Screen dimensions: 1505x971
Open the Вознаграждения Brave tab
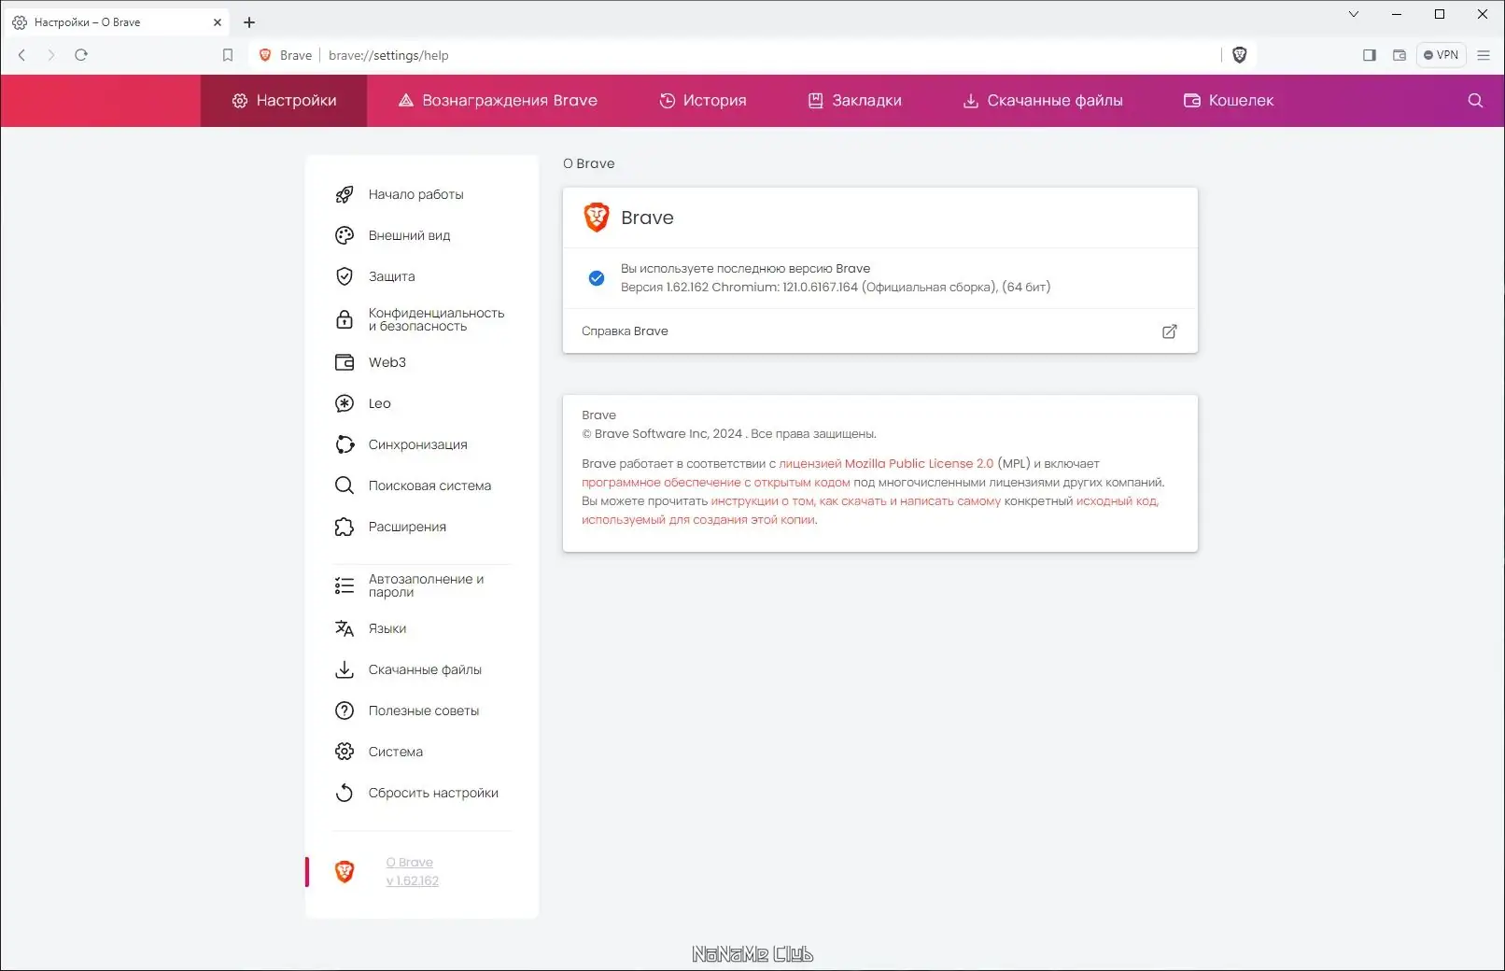(x=498, y=101)
